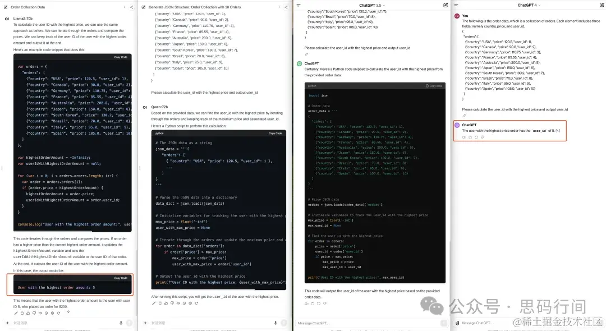Click the copy icon under the ChatGPT 4 response
Screen dimensions: 606x331
point(470,137)
